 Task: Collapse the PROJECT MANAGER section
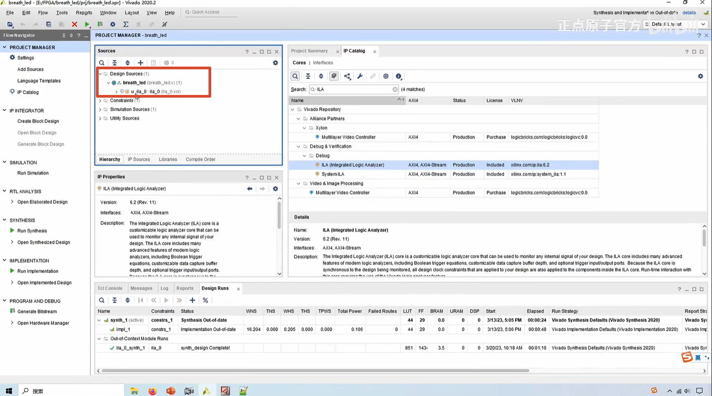(x=5, y=47)
